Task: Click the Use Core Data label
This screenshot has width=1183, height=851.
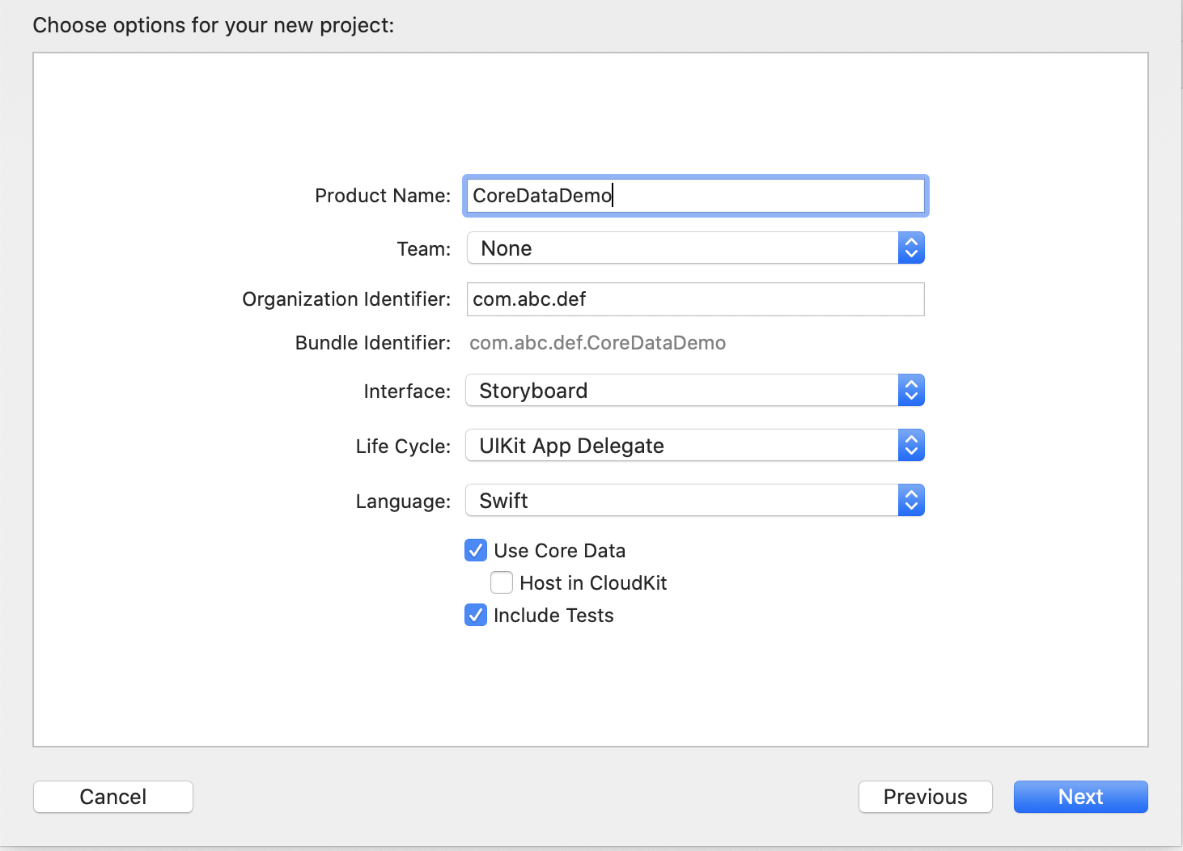Action: click(x=559, y=551)
